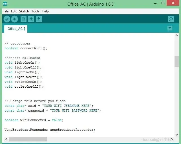Open the Help menu
This screenshot has width=181, height=144.
click(45, 11)
